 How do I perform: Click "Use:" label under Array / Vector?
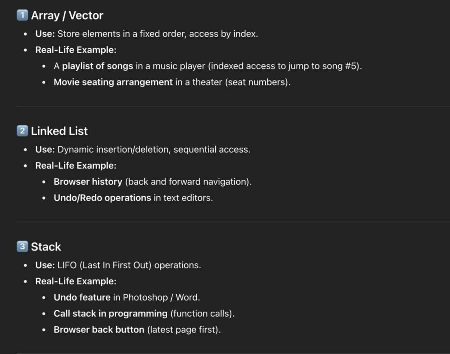click(x=45, y=34)
